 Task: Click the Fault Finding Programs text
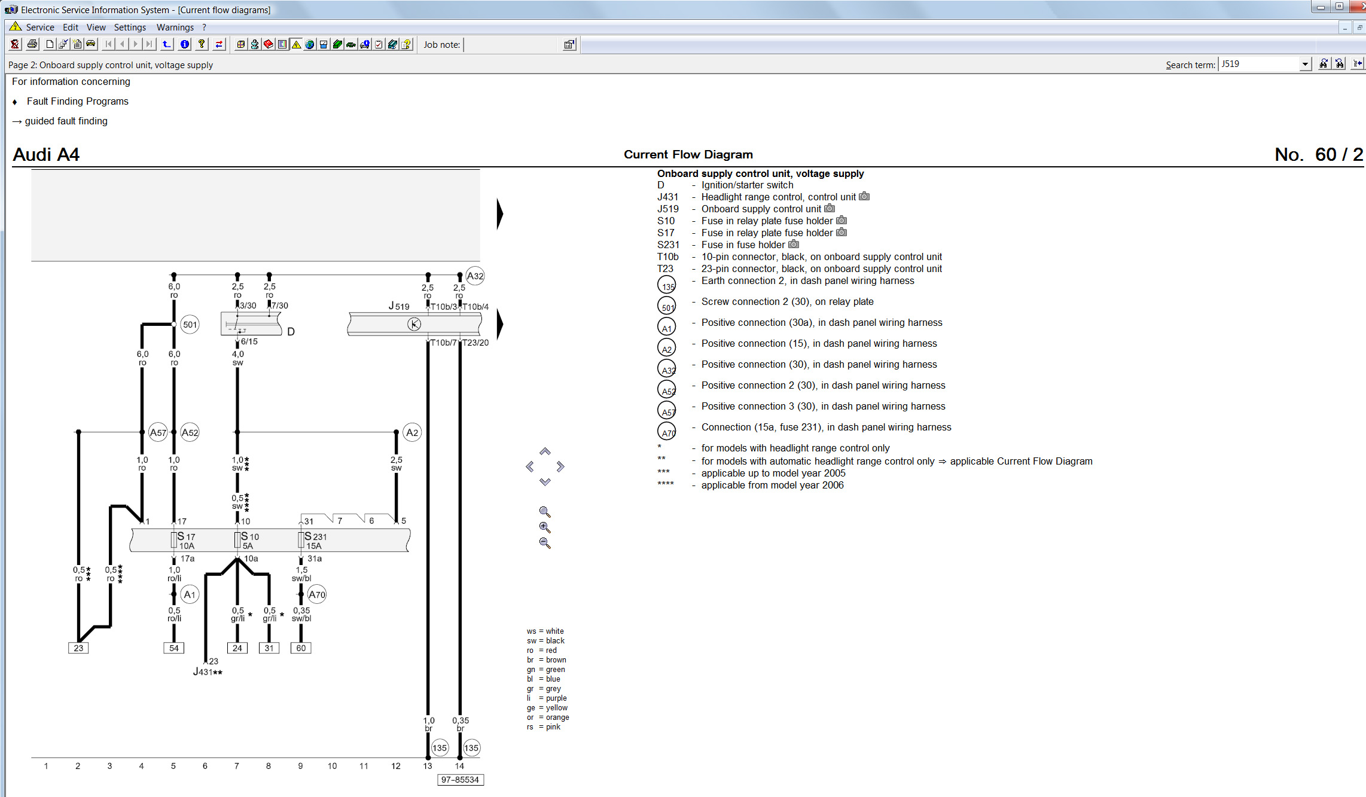[x=77, y=101]
